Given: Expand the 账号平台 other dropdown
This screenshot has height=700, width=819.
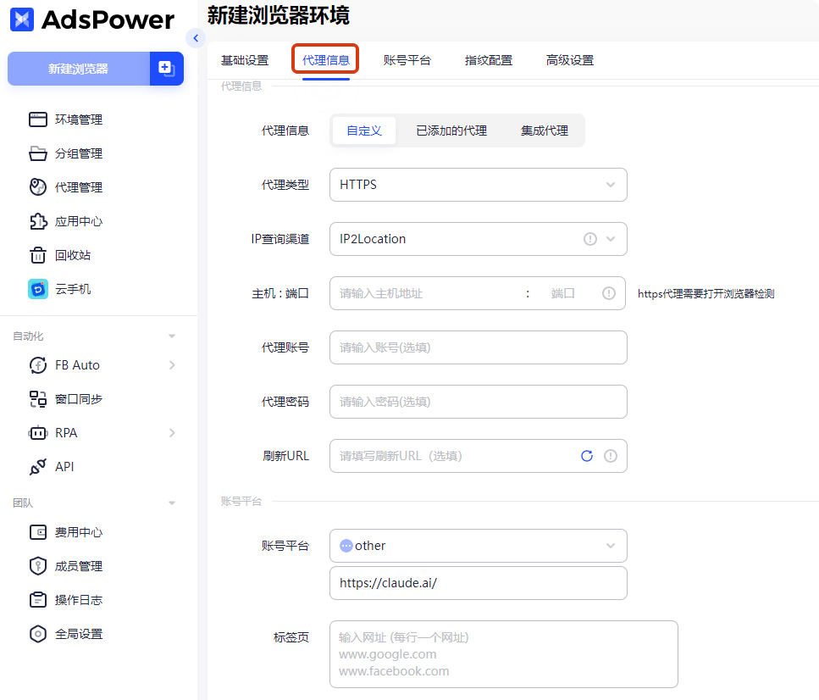Looking at the screenshot, I should pos(478,546).
